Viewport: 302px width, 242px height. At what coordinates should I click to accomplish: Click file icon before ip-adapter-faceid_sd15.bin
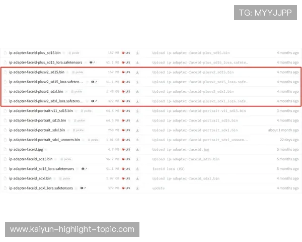[6, 159]
